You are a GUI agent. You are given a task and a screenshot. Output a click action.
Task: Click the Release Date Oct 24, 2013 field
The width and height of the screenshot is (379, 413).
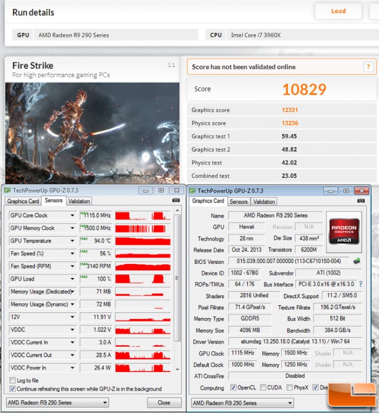(246, 249)
